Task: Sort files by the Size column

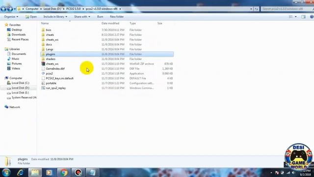Action: coord(159,23)
